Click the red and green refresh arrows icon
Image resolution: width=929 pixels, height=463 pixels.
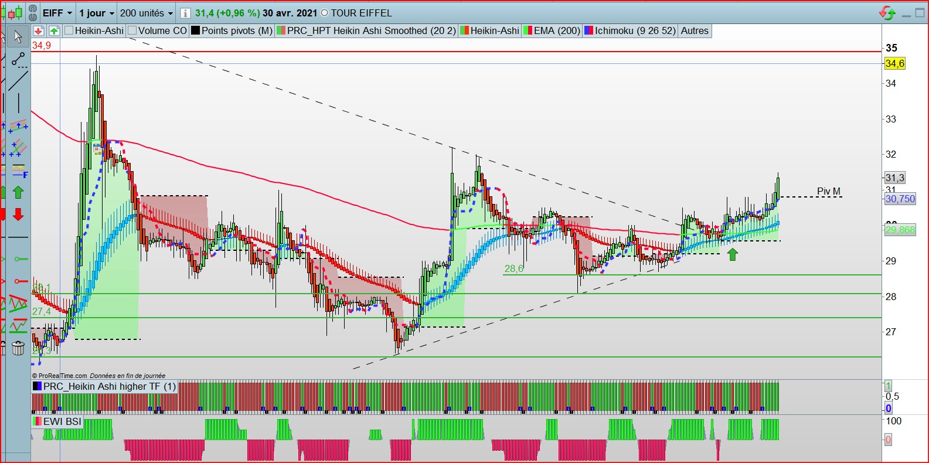point(887,13)
